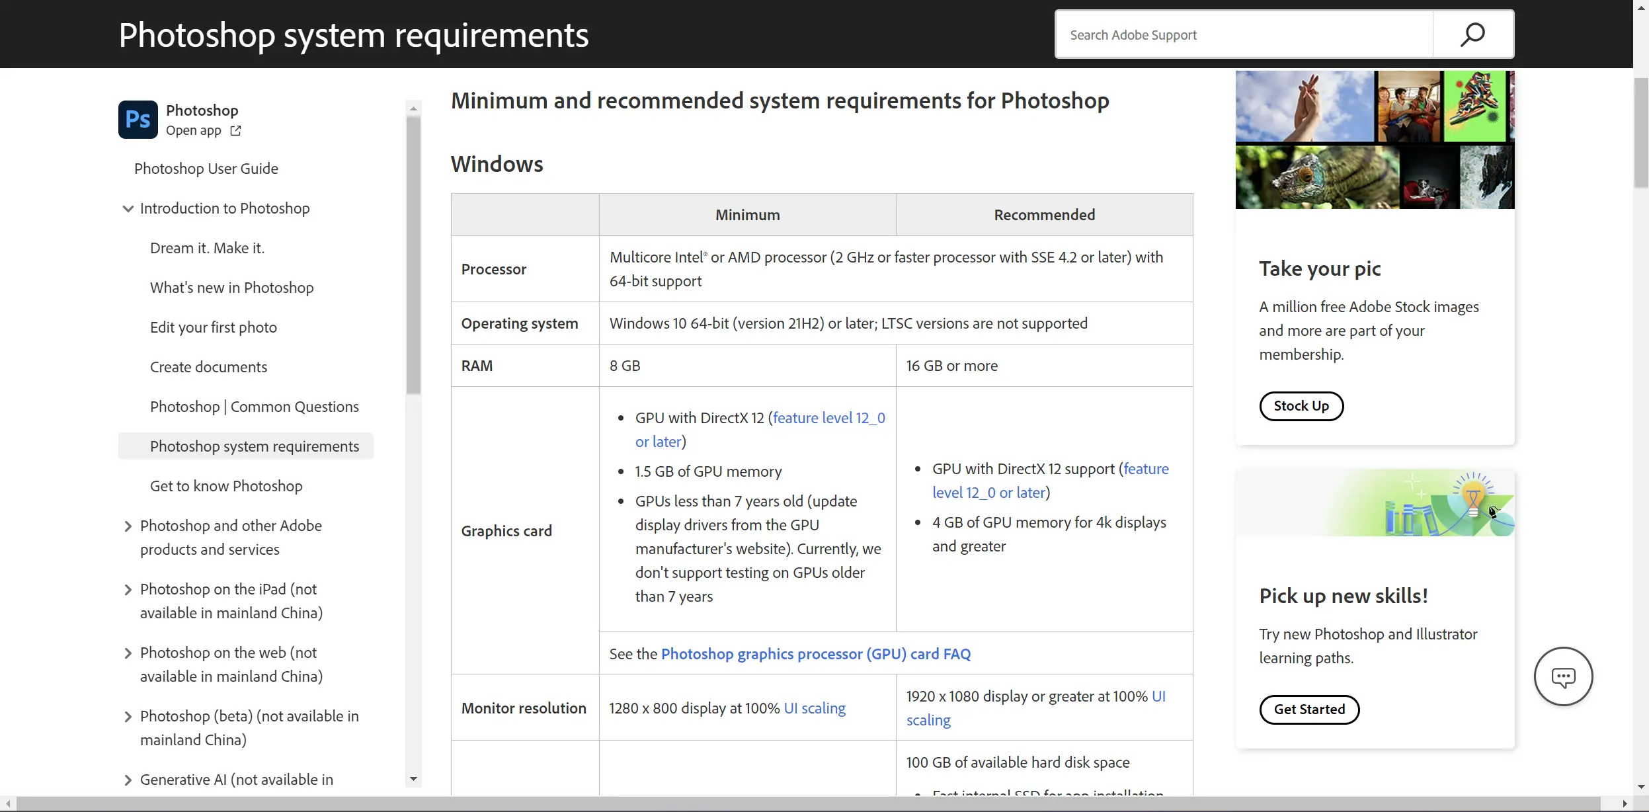Click the Open app external link icon
Screen dimensions: 1649x812
click(235, 130)
